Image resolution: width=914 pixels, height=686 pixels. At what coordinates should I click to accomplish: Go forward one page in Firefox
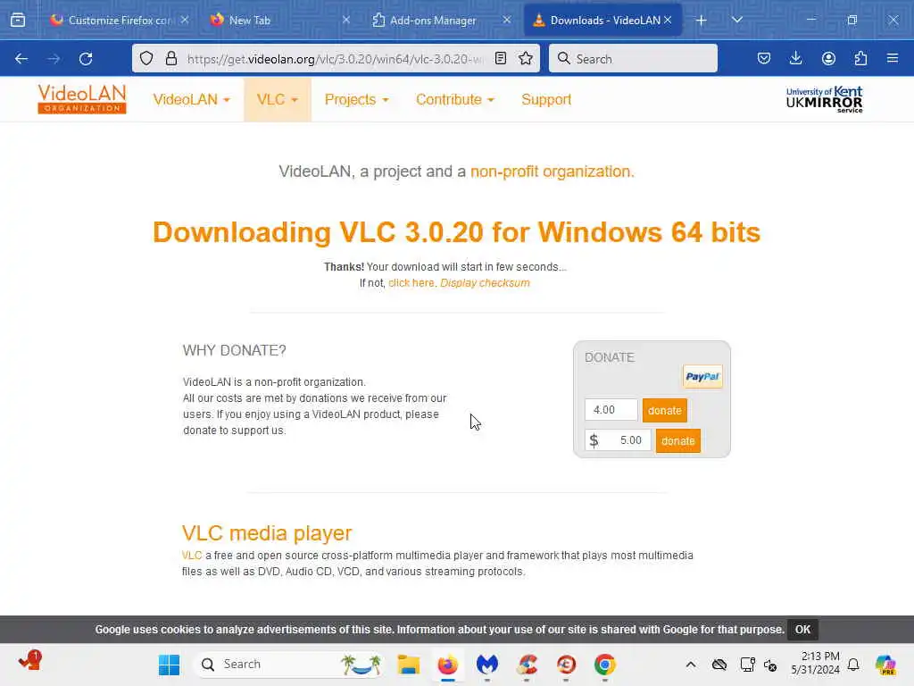click(x=54, y=58)
